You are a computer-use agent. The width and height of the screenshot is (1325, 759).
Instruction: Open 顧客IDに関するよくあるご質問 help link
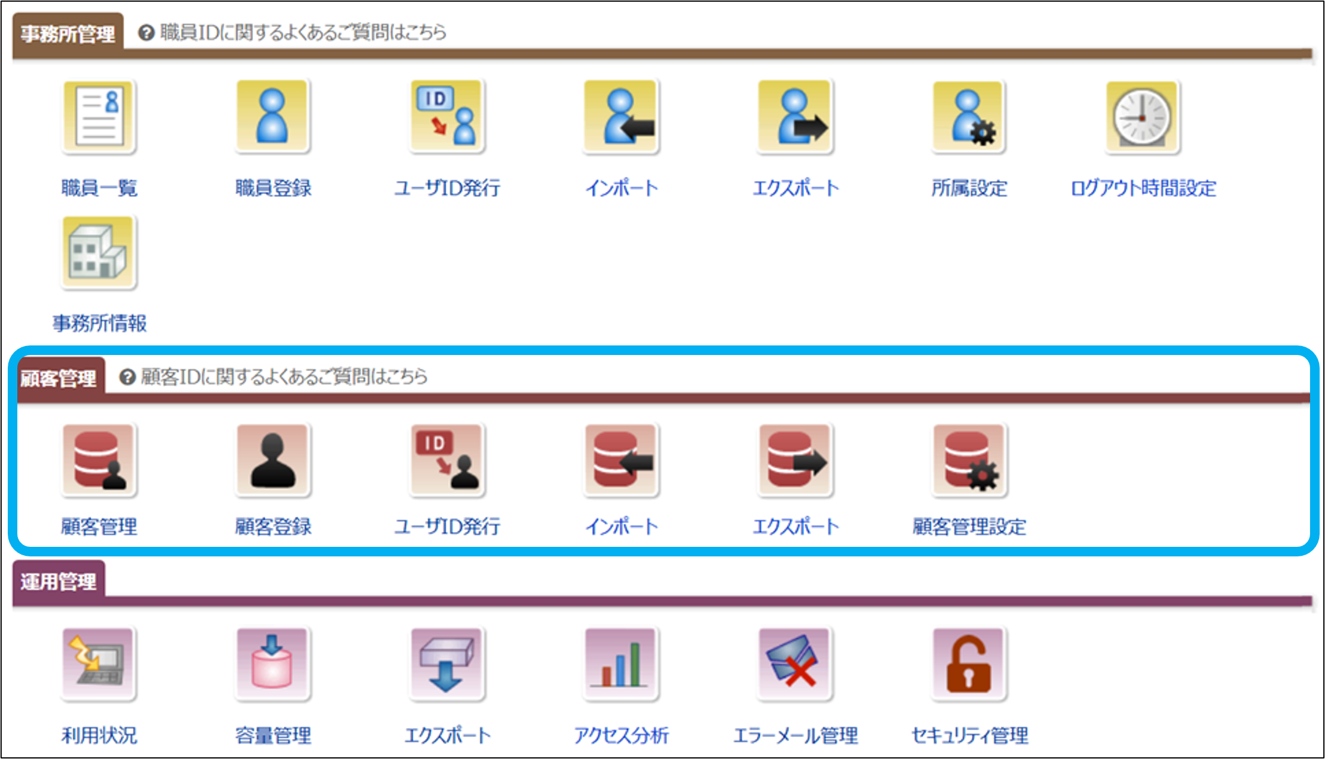[283, 377]
